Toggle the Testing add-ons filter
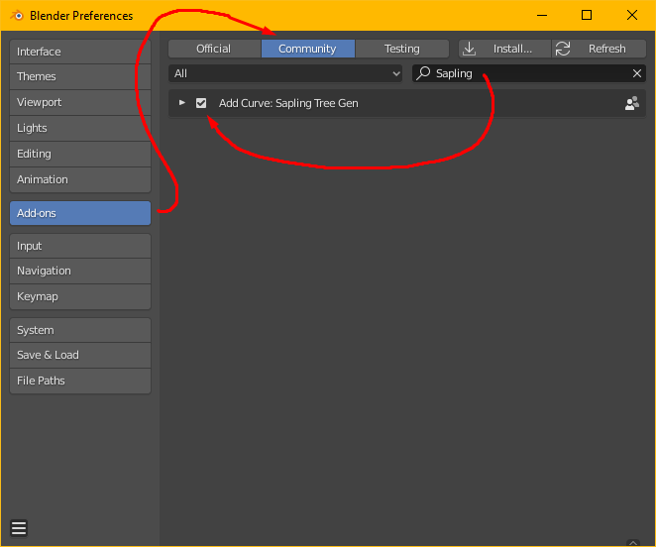The height and width of the screenshot is (547, 656). (401, 49)
